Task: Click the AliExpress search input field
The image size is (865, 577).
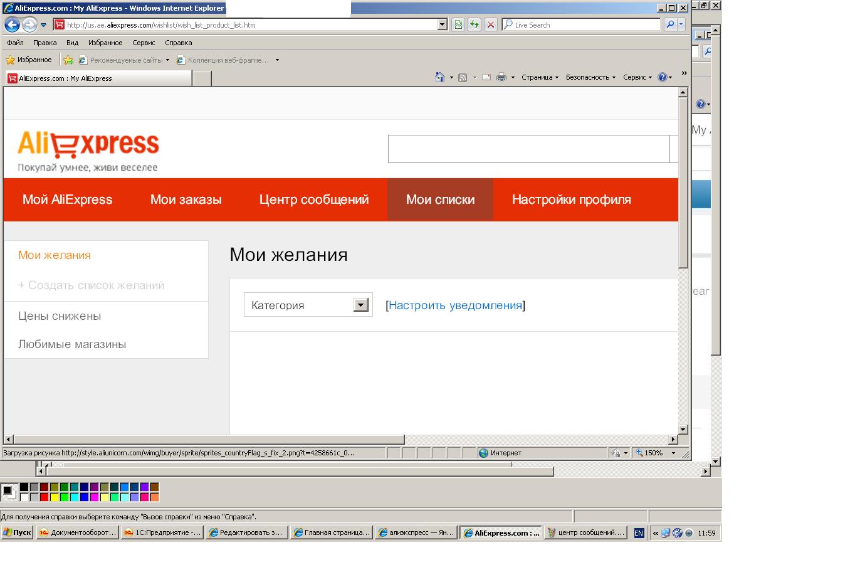Action: [529, 149]
